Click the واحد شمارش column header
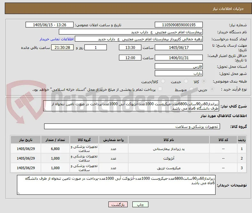This screenshot has height=213, width=252. click(x=114, y=140)
